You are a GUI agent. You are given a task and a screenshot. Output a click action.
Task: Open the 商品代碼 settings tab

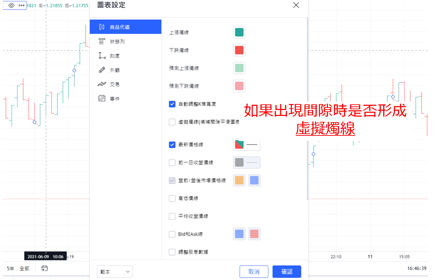(x=125, y=27)
